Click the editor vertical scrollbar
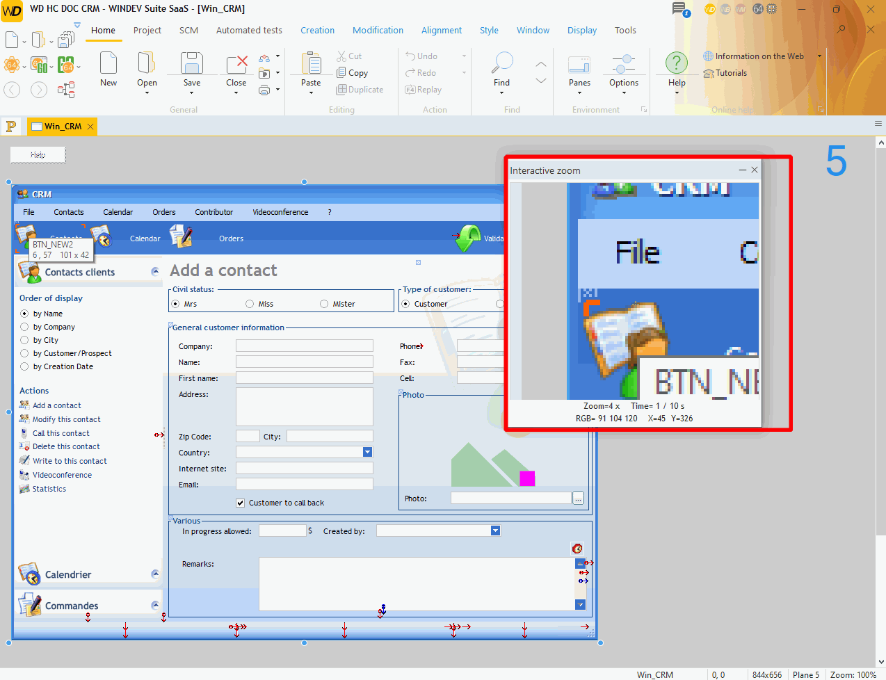The width and height of the screenshot is (886, 680). pos(880,403)
